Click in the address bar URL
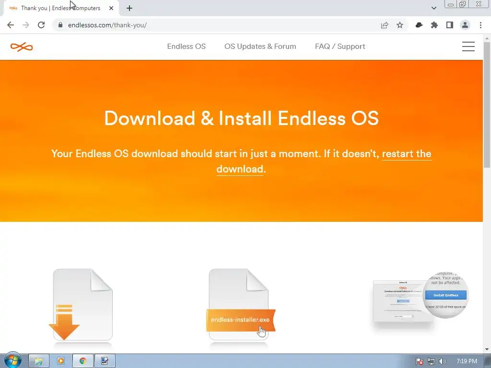This screenshot has height=368, width=491. click(107, 25)
